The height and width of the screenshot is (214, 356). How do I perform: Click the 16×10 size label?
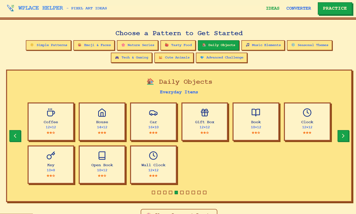[x=153, y=127]
